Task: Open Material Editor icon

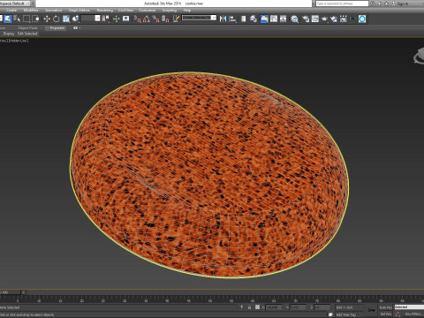Action: pyautogui.click(x=294, y=19)
